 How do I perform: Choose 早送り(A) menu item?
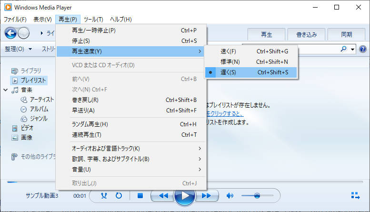tap(131, 110)
